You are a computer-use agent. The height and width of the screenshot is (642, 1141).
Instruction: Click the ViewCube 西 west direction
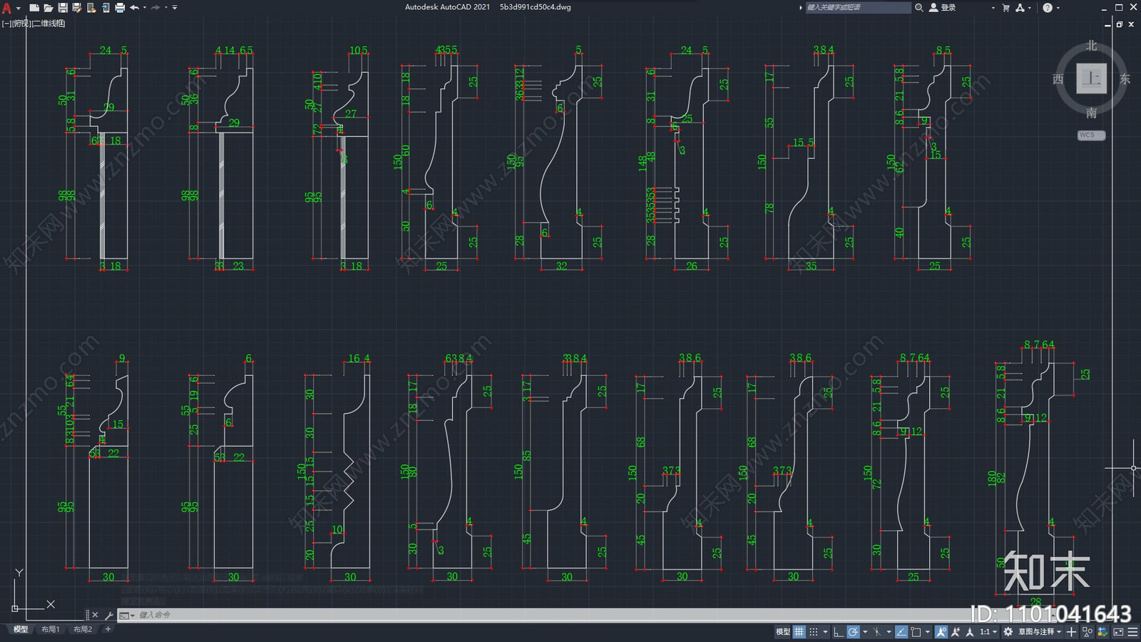tap(1058, 78)
